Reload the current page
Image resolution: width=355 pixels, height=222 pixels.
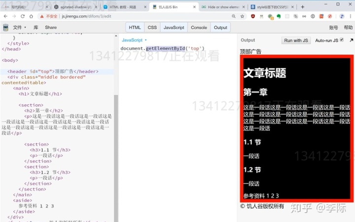[x=23, y=16]
